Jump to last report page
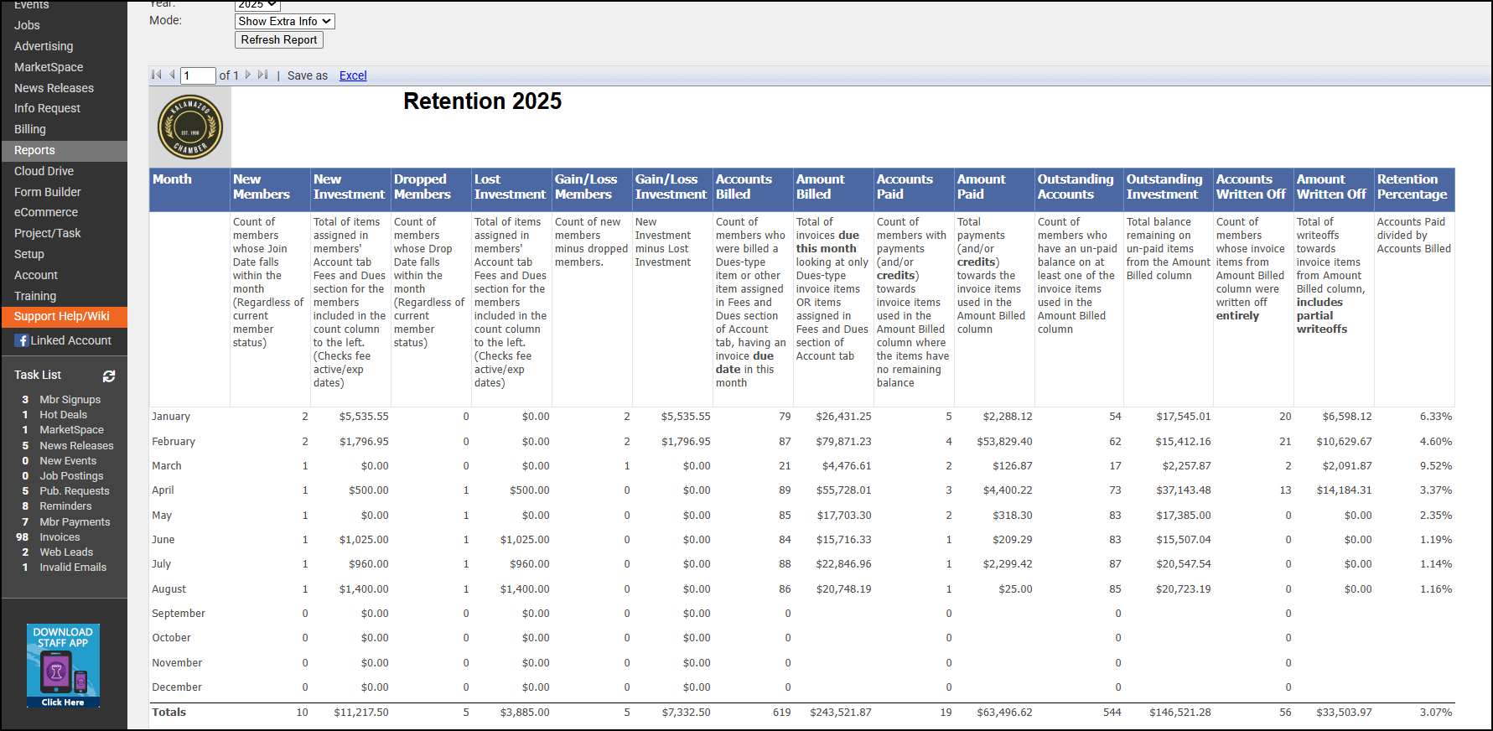 coord(263,75)
